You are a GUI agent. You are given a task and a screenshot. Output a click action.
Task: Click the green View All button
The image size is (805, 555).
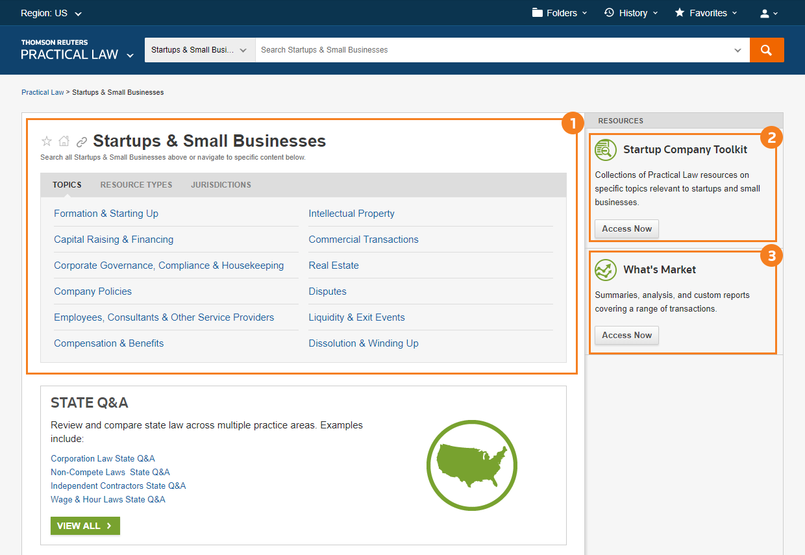pyautogui.click(x=85, y=526)
